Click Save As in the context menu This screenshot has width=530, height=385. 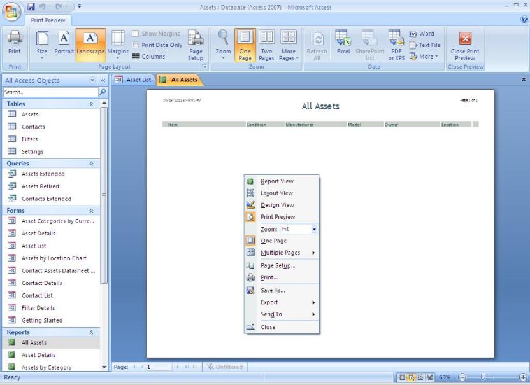pyautogui.click(x=273, y=290)
